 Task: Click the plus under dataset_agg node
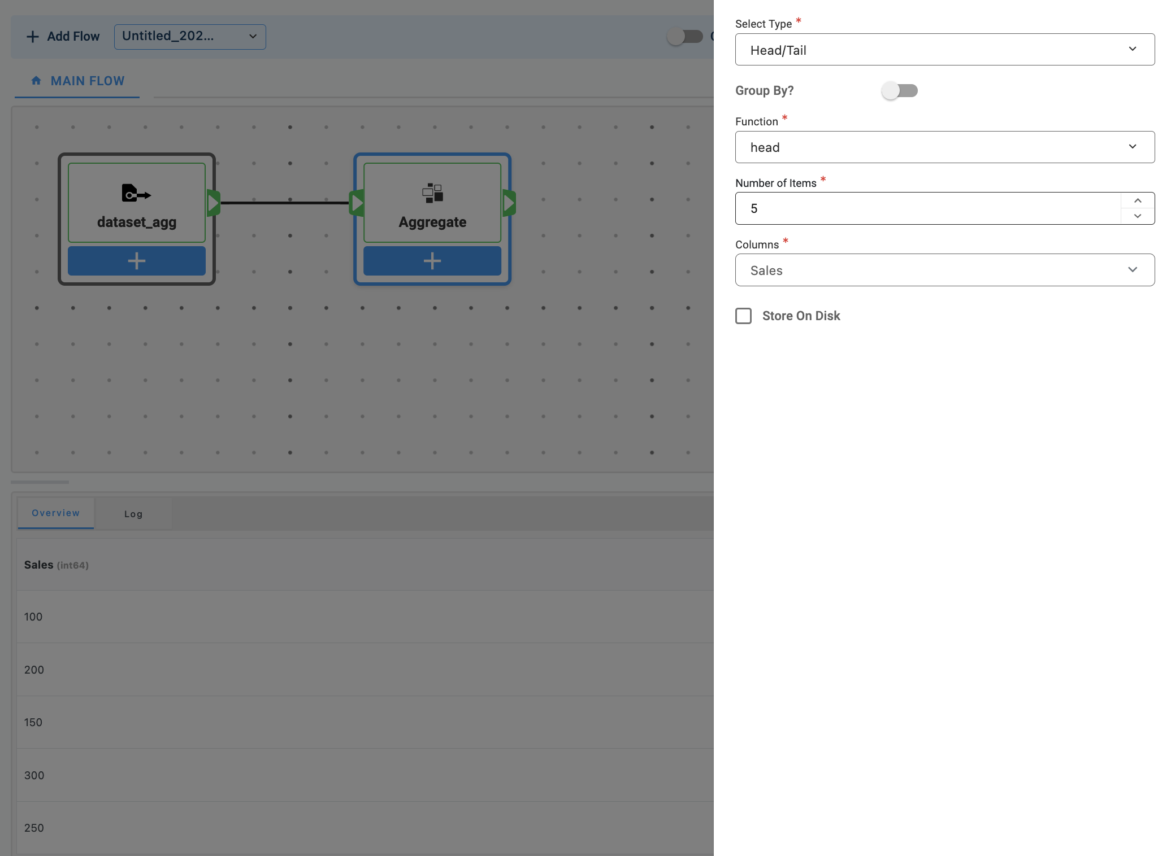pos(137,261)
